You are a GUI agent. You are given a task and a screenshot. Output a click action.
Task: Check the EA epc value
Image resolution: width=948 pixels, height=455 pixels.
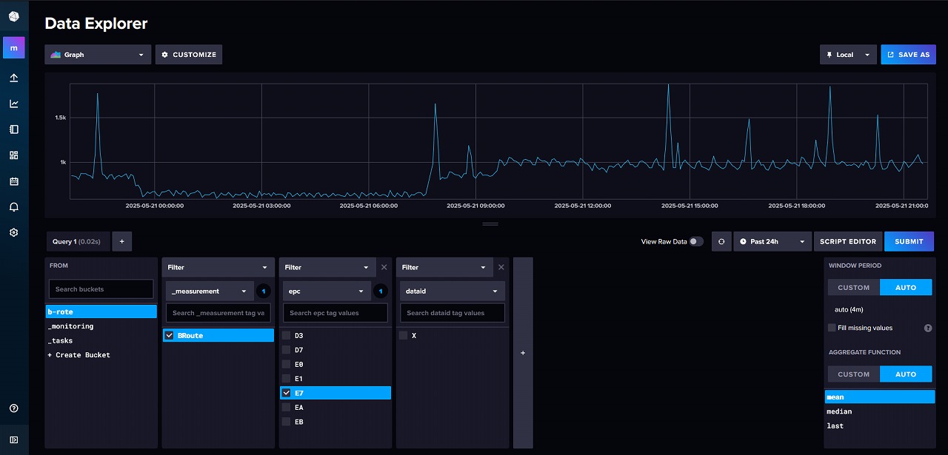click(x=287, y=408)
